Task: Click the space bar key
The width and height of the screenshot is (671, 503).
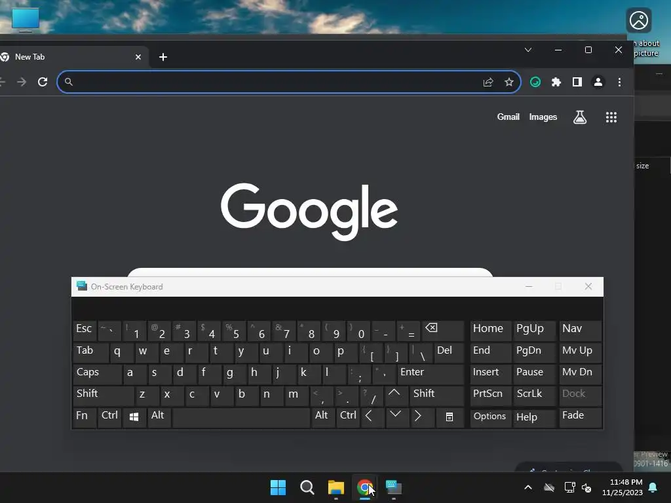Action: click(241, 417)
